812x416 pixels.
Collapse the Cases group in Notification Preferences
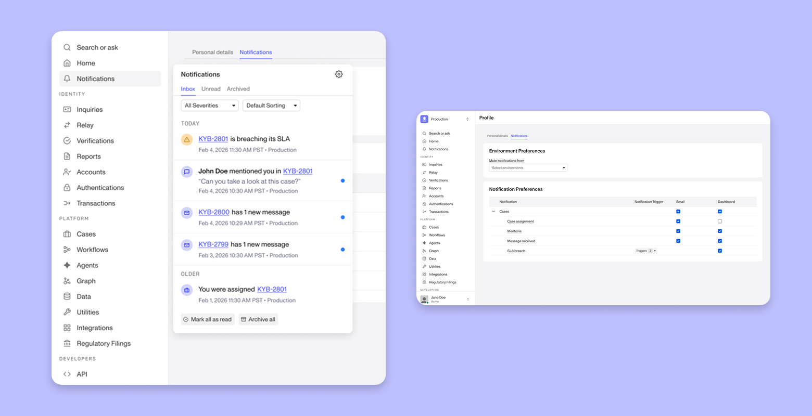tap(493, 212)
